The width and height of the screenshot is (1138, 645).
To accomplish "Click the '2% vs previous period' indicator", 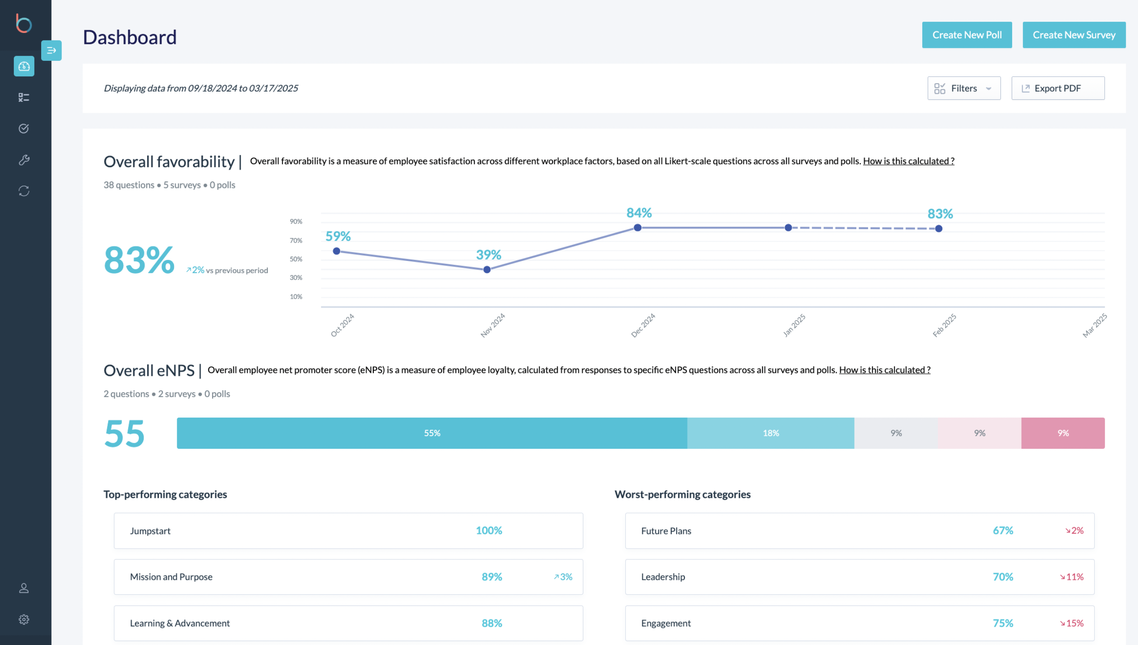I will [x=227, y=270].
